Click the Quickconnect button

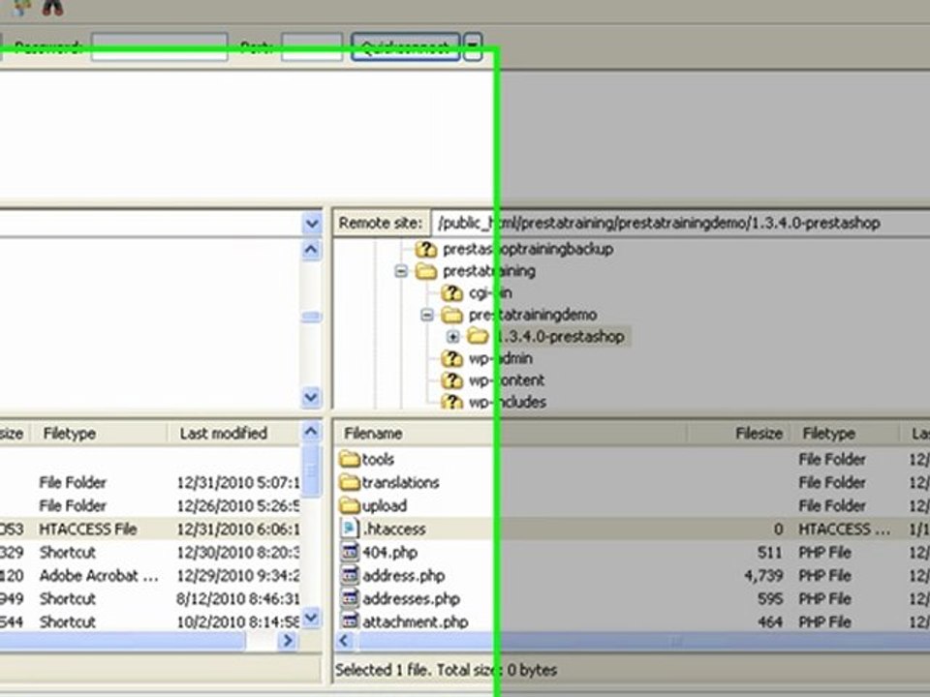pos(406,46)
